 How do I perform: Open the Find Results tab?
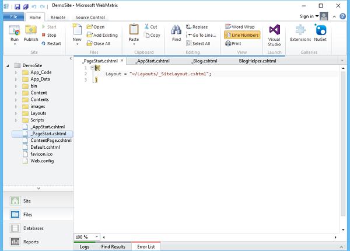113,247
